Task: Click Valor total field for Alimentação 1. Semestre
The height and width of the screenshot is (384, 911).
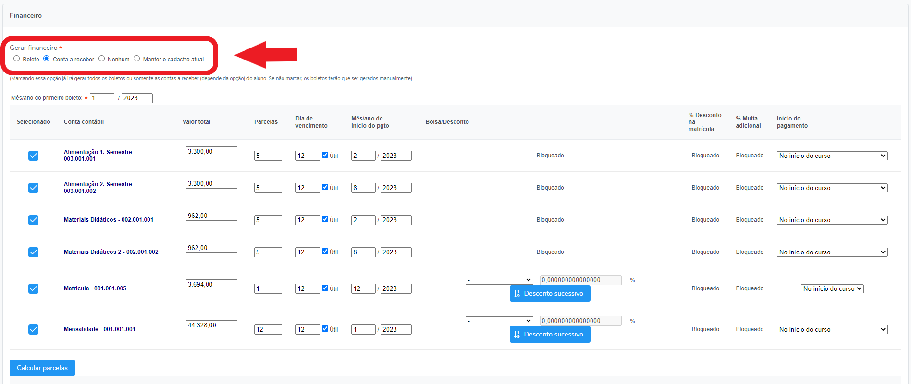Action: [x=211, y=151]
